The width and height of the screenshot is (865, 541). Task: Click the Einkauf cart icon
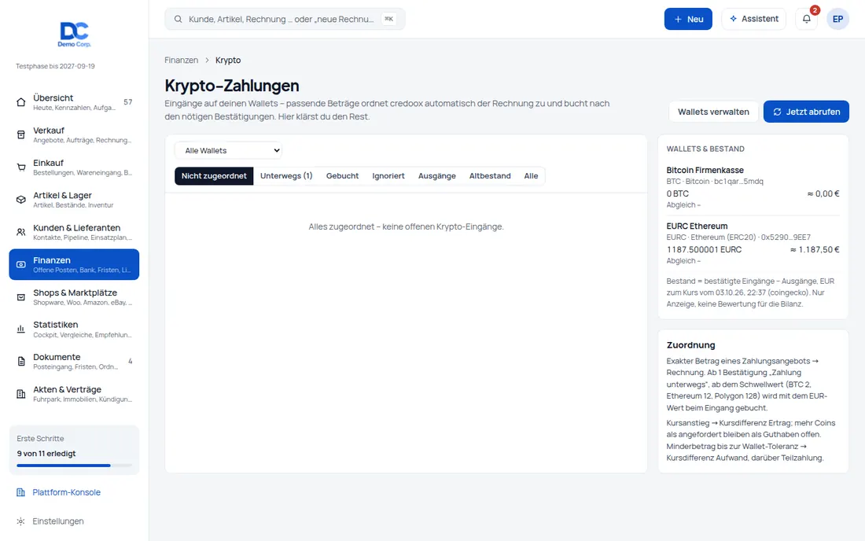point(21,167)
